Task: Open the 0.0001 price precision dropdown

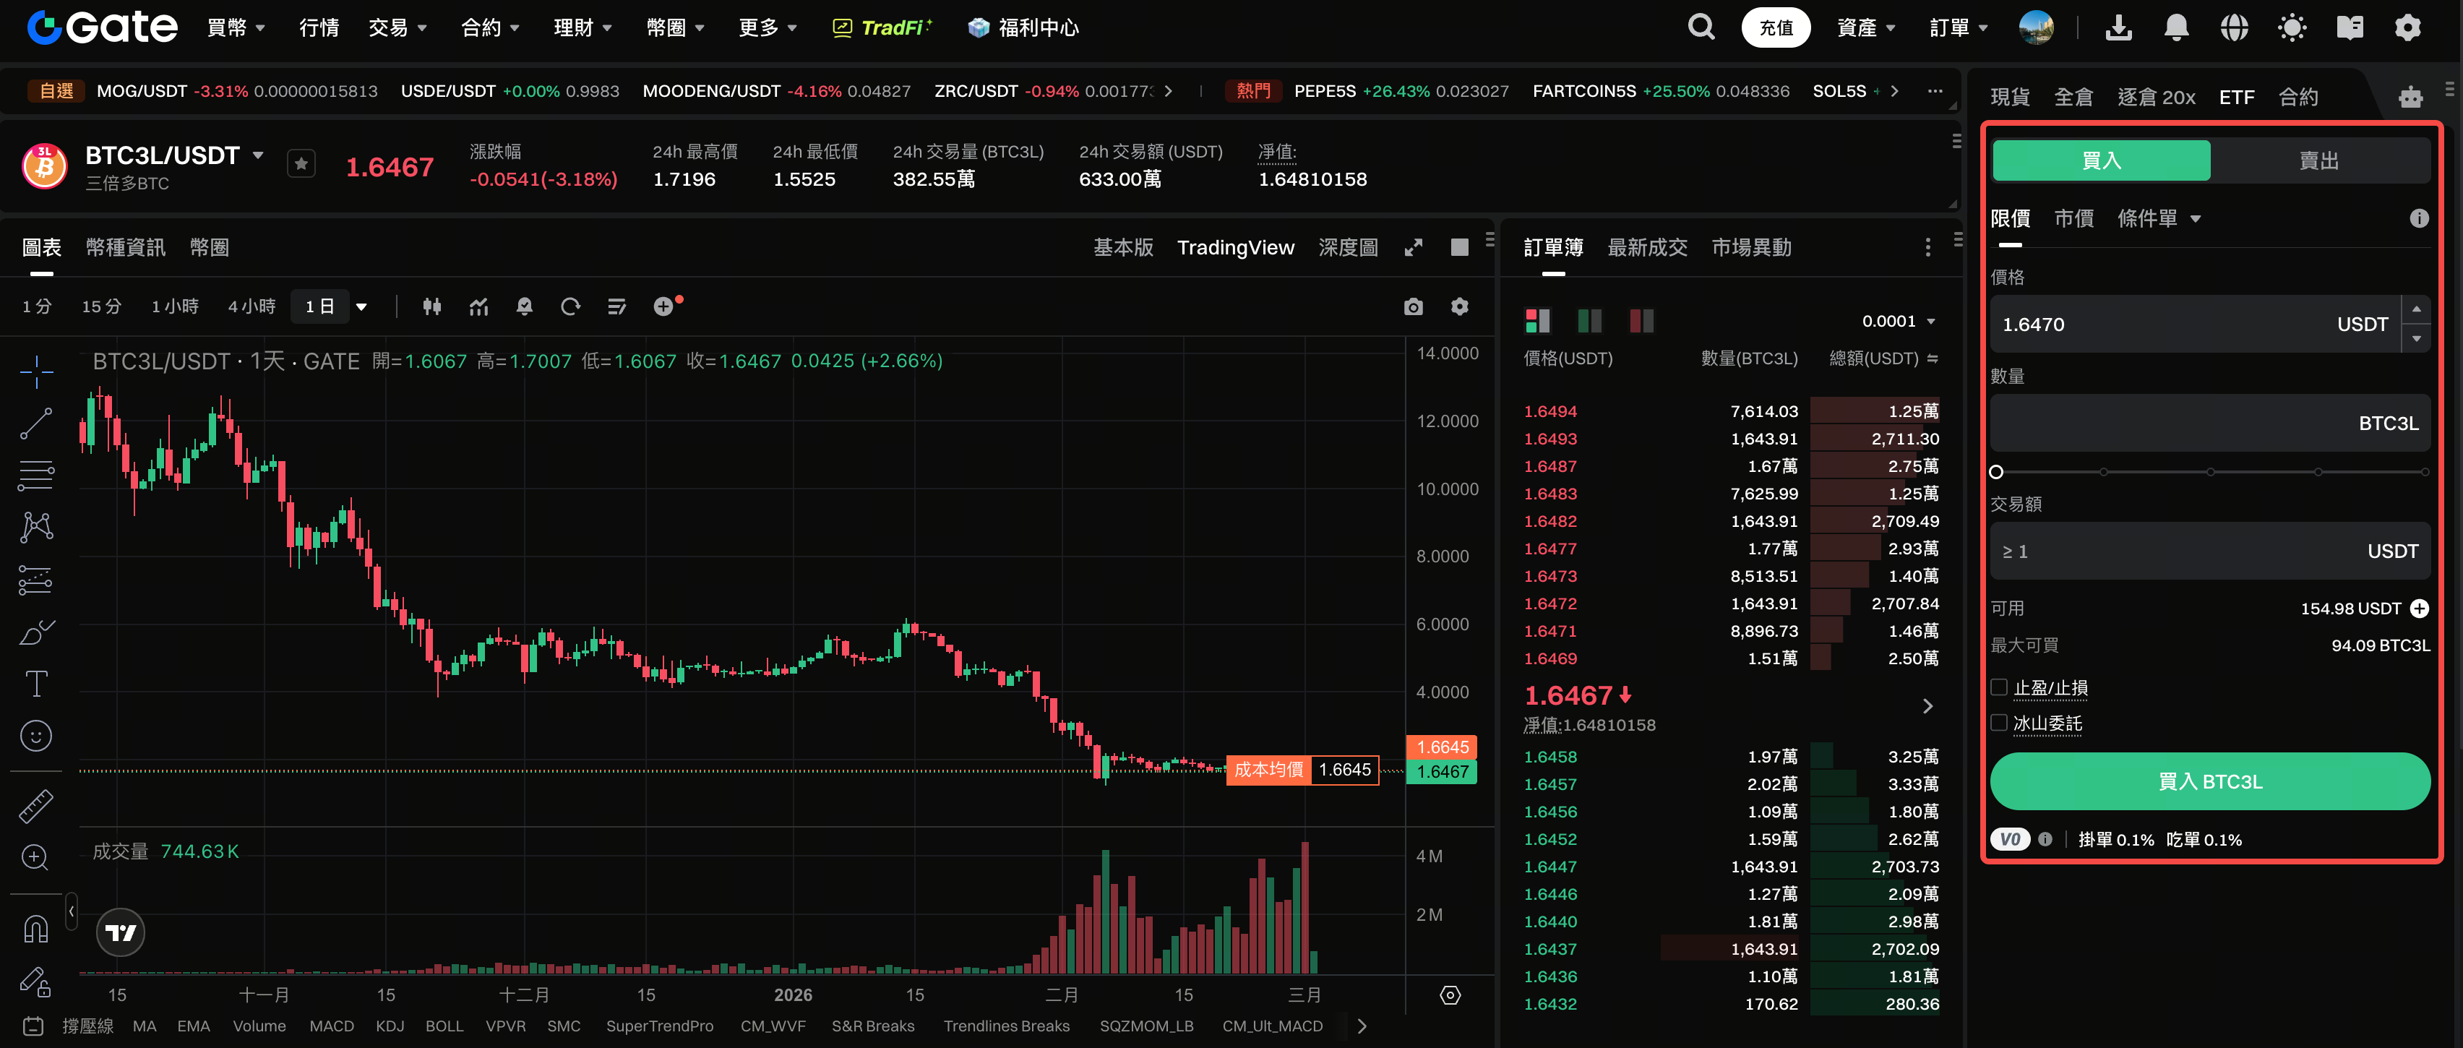Action: click(1898, 322)
